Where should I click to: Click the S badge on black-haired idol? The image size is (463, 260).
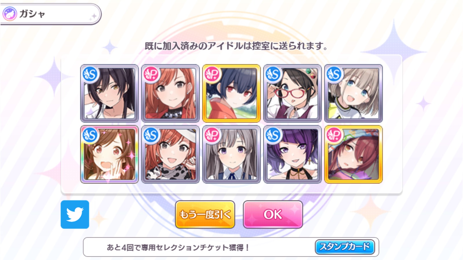90,75
